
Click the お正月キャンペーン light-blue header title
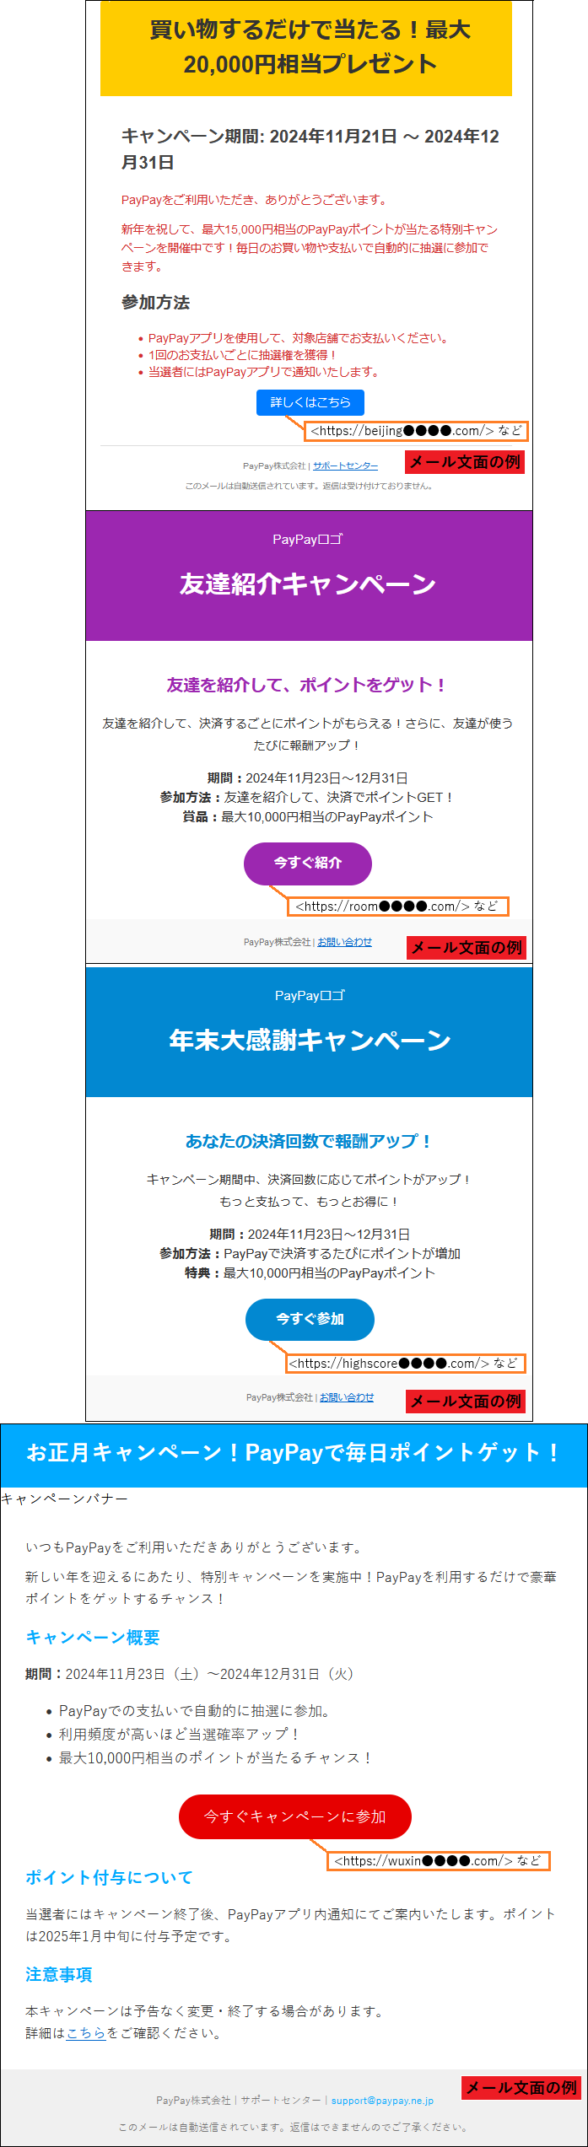(x=293, y=1452)
